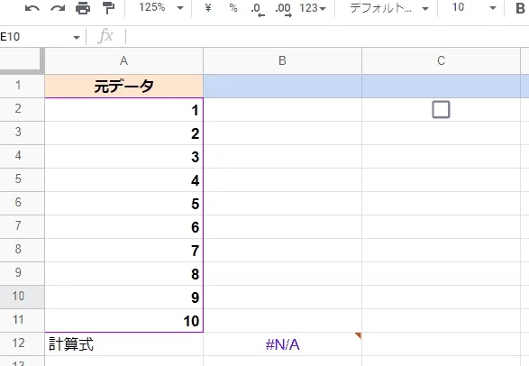Increase decimal places

pos(283,8)
